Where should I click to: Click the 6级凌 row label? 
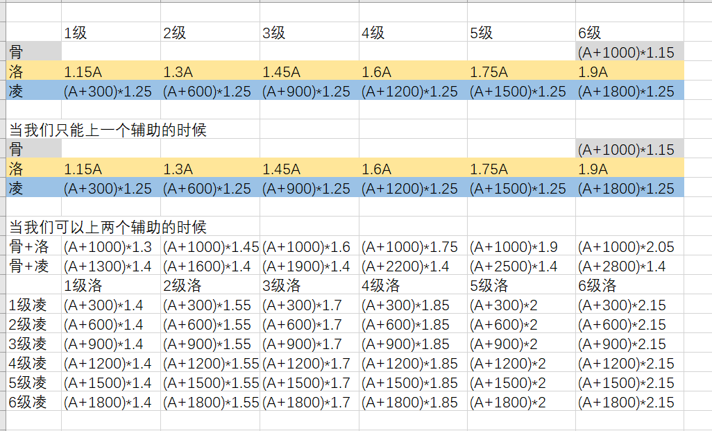[x=33, y=402]
